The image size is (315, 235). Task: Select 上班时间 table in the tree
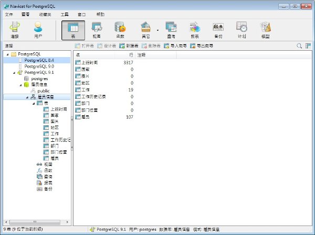click(58, 109)
